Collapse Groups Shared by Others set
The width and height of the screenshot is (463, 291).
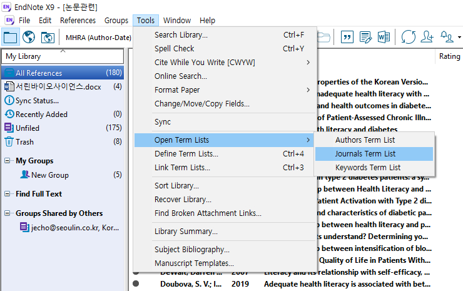7,213
